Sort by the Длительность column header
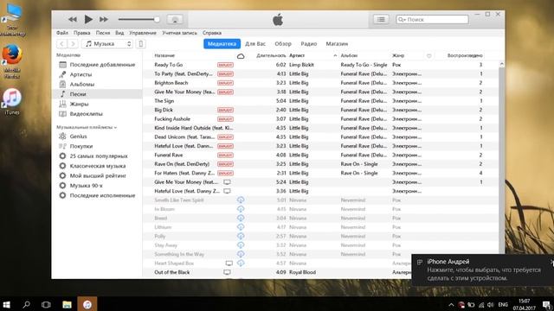 click(271, 55)
